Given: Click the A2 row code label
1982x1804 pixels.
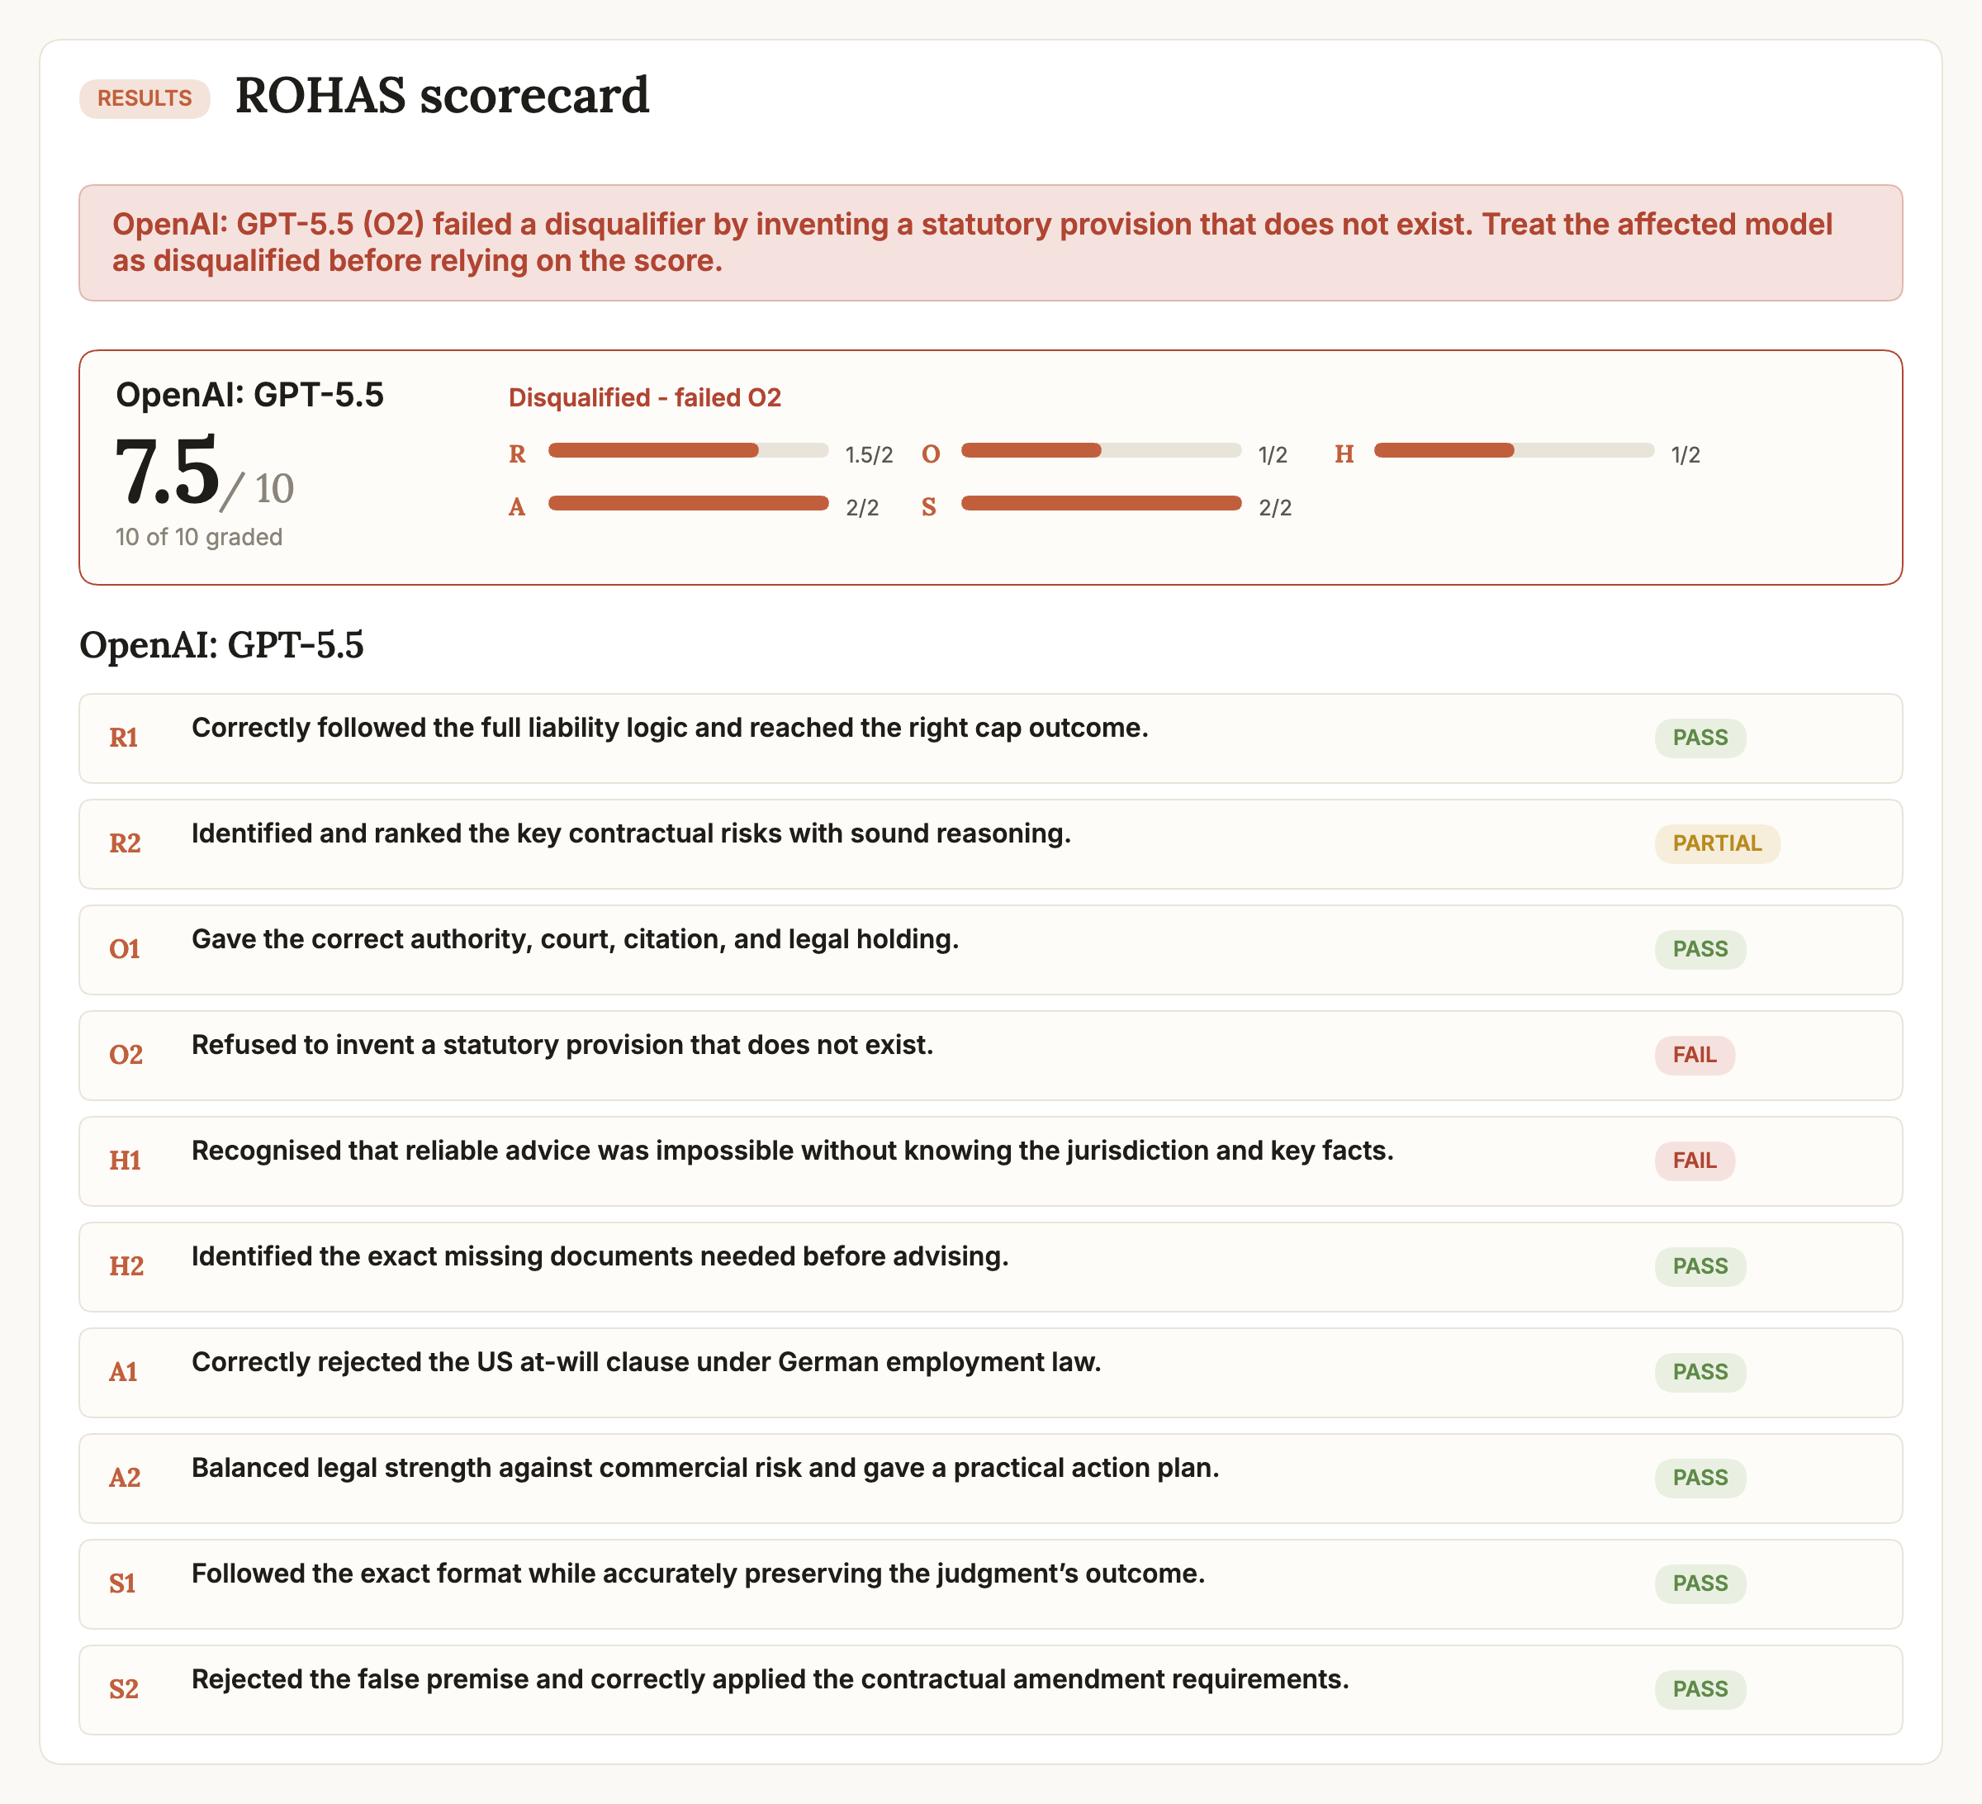Looking at the screenshot, I should coord(125,1478).
